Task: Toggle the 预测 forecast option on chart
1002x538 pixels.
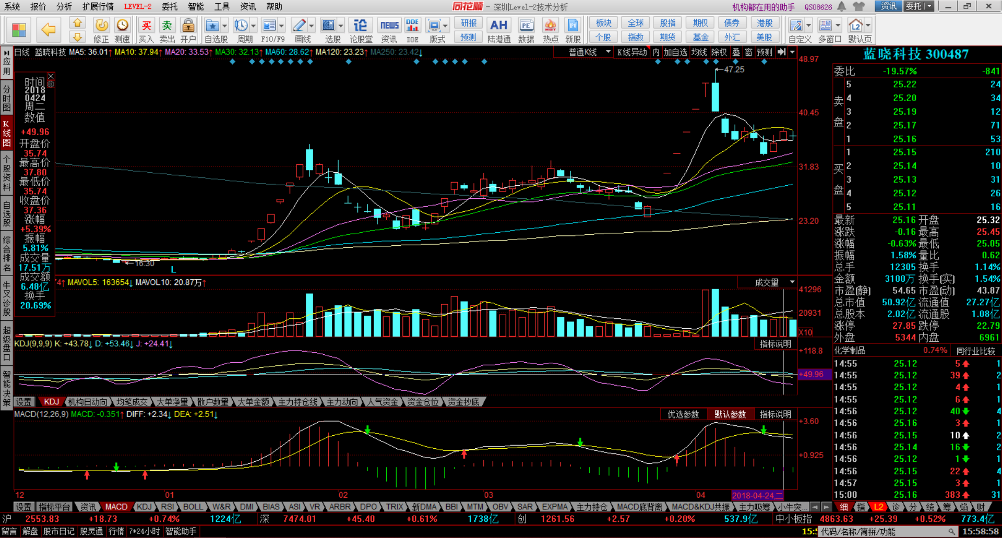Action: coord(765,52)
